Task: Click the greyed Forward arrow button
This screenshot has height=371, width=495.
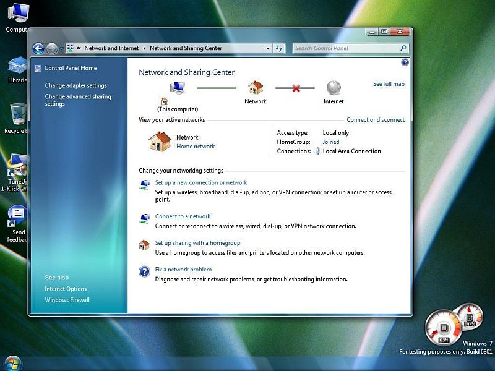Action: [x=52, y=48]
